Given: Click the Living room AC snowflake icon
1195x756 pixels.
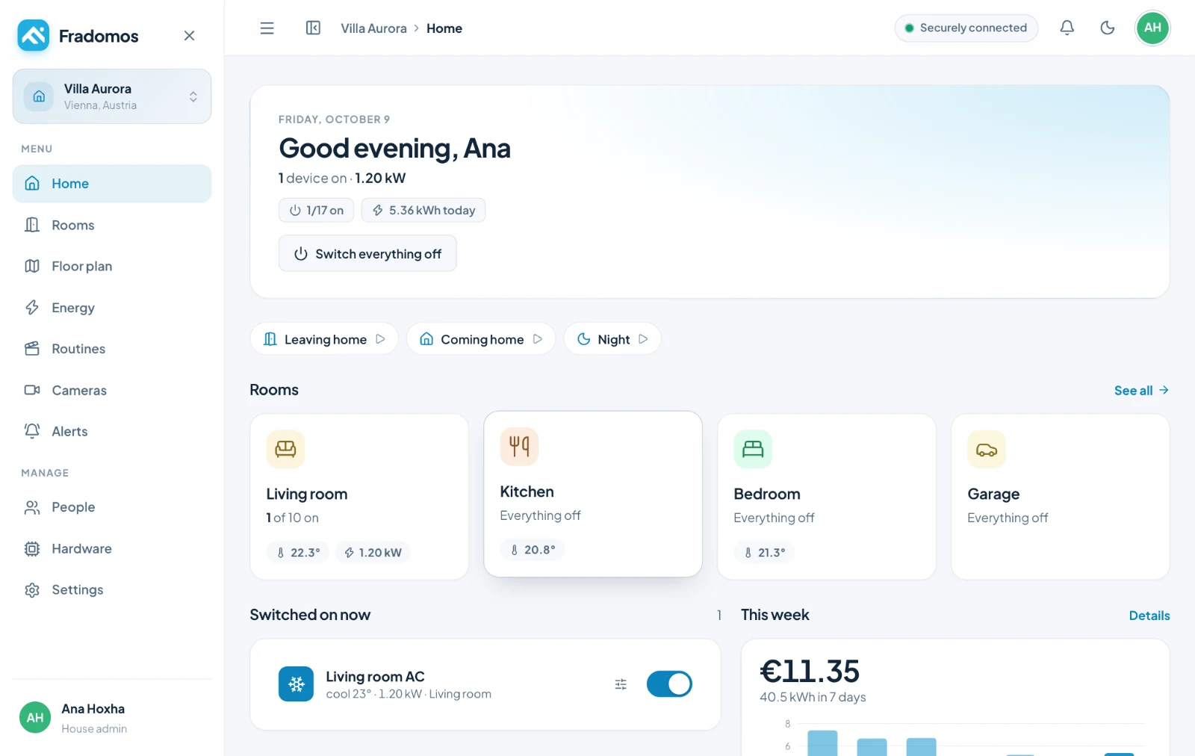Looking at the screenshot, I should [297, 684].
